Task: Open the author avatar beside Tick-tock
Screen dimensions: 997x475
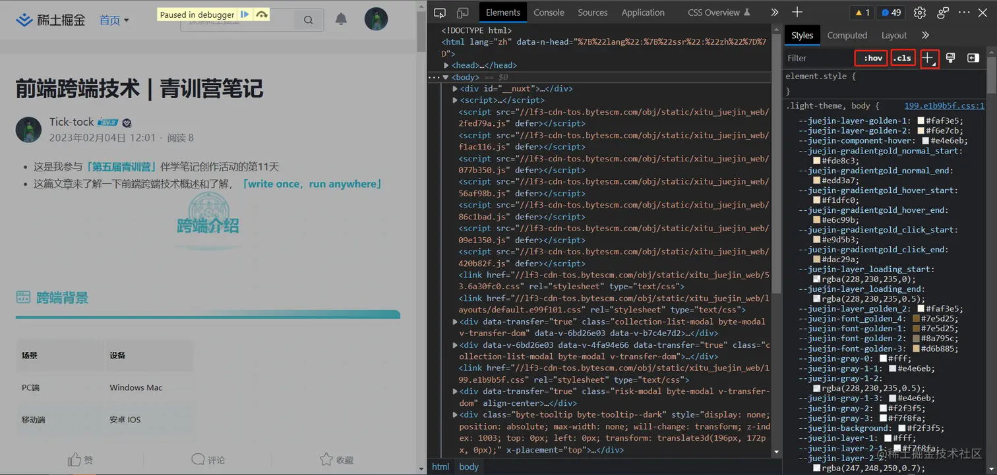Action: (28, 130)
